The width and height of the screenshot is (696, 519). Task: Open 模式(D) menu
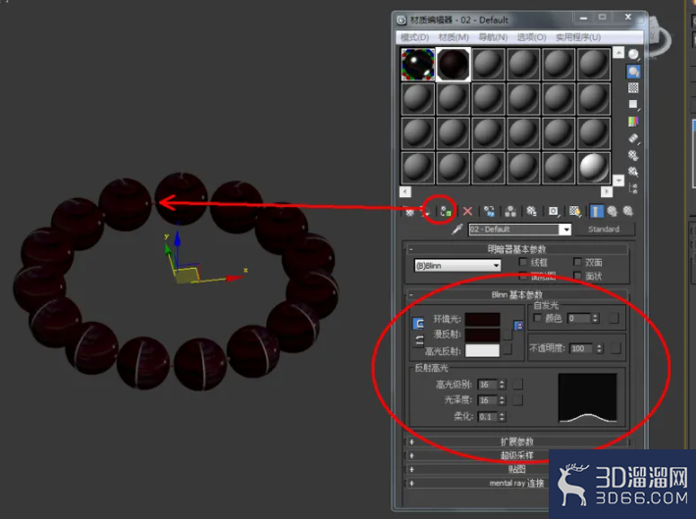pyautogui.click(x=414, y=37)
